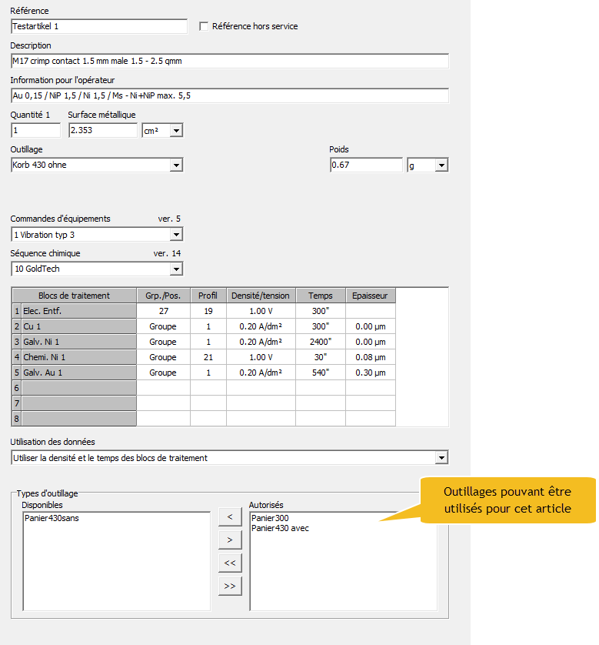Click the Surface métallique value field
599x645 pixels.
(102, 131)
